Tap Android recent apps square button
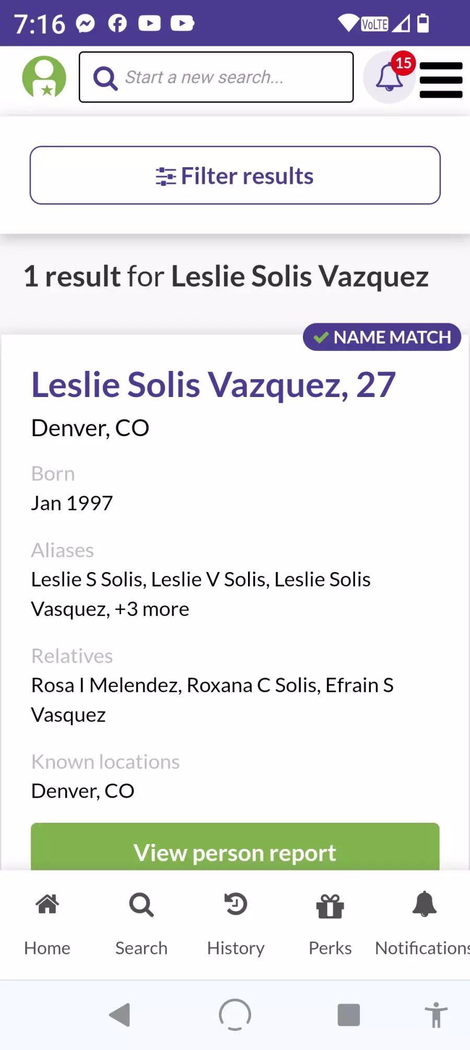This screenshot has width=470, height=1050. [x=349, y=1015]
